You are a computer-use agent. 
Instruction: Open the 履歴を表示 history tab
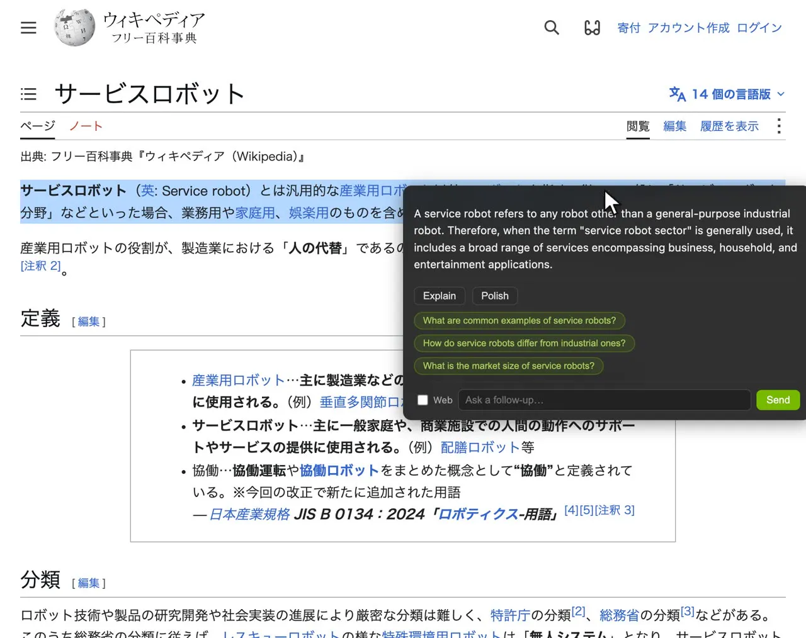pyautogui.click(x=730, y=126)
